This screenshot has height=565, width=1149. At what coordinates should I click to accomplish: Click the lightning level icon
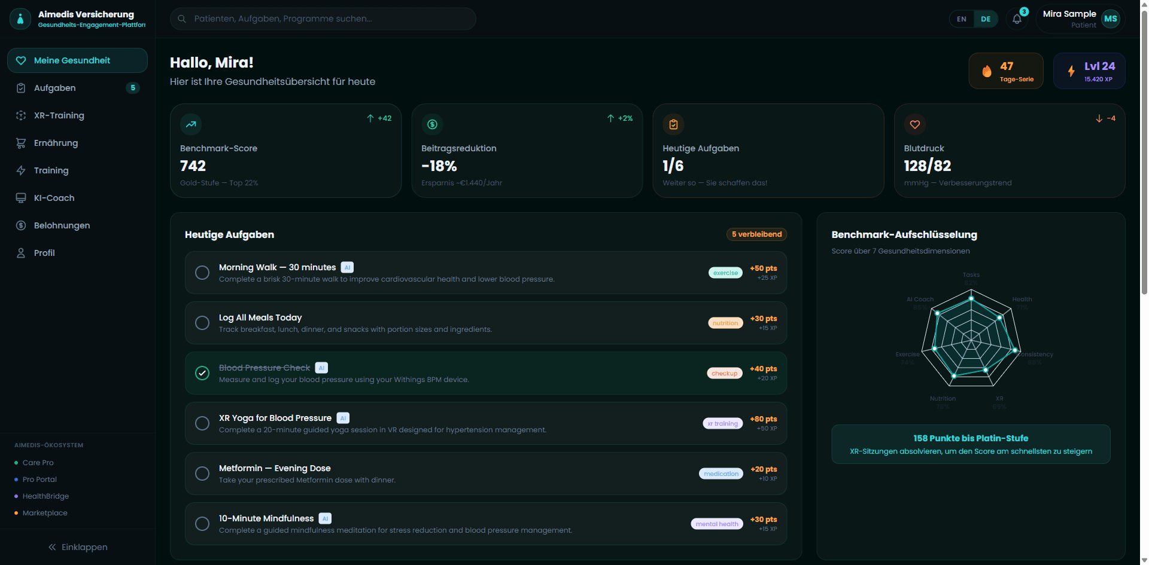click(x=1071, y=71)
